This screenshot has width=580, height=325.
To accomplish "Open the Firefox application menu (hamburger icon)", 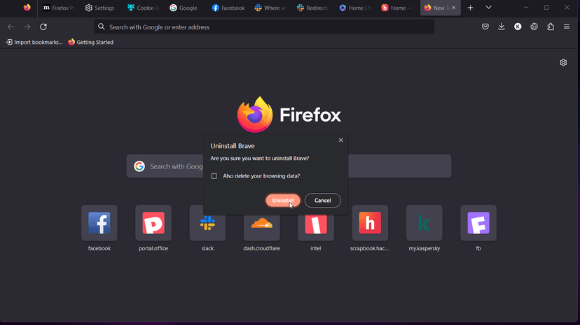I will tap(566, 27).
